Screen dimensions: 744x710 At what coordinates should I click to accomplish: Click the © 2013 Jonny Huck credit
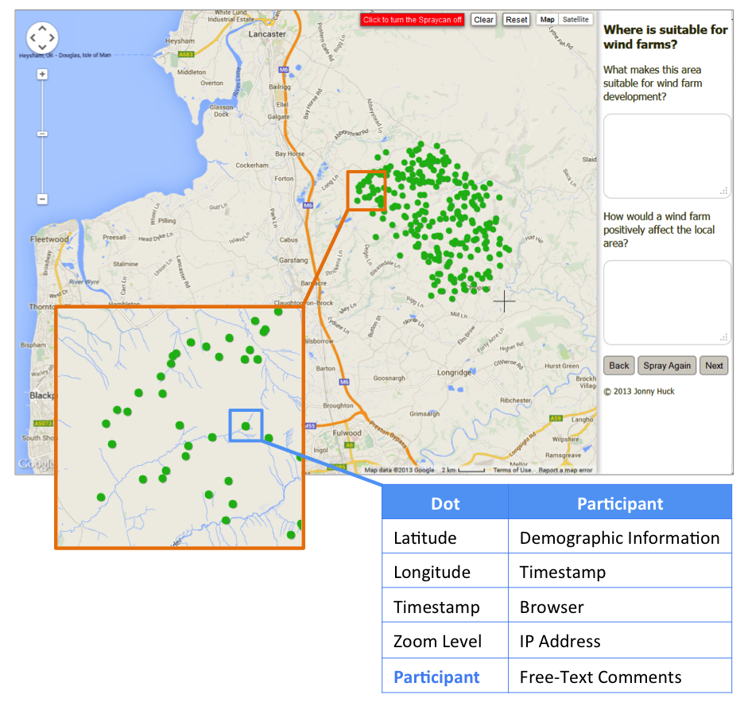(638, 391)
